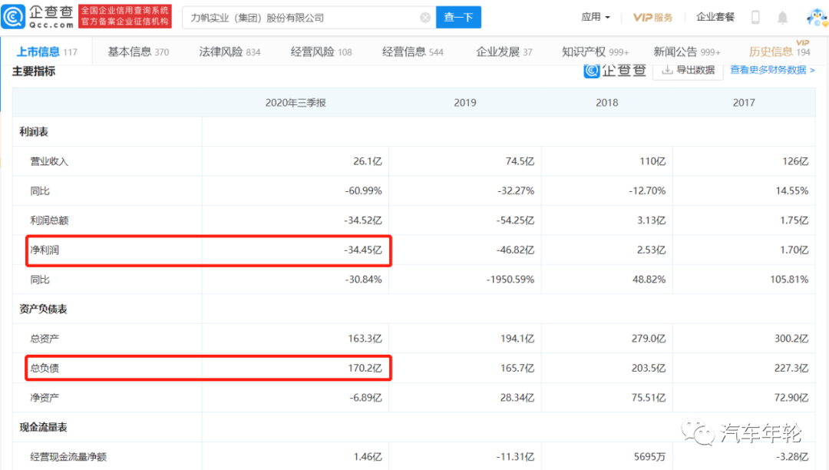Click the 资产负债表 section heading
The height and width of the screenshot is (470, 829).
click(x=43, y=309)
